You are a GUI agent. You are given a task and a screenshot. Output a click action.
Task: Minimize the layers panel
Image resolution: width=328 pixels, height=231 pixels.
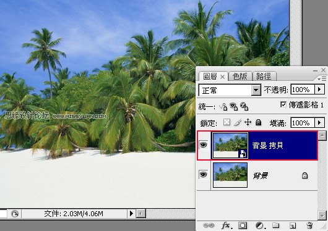pos(315,71)
